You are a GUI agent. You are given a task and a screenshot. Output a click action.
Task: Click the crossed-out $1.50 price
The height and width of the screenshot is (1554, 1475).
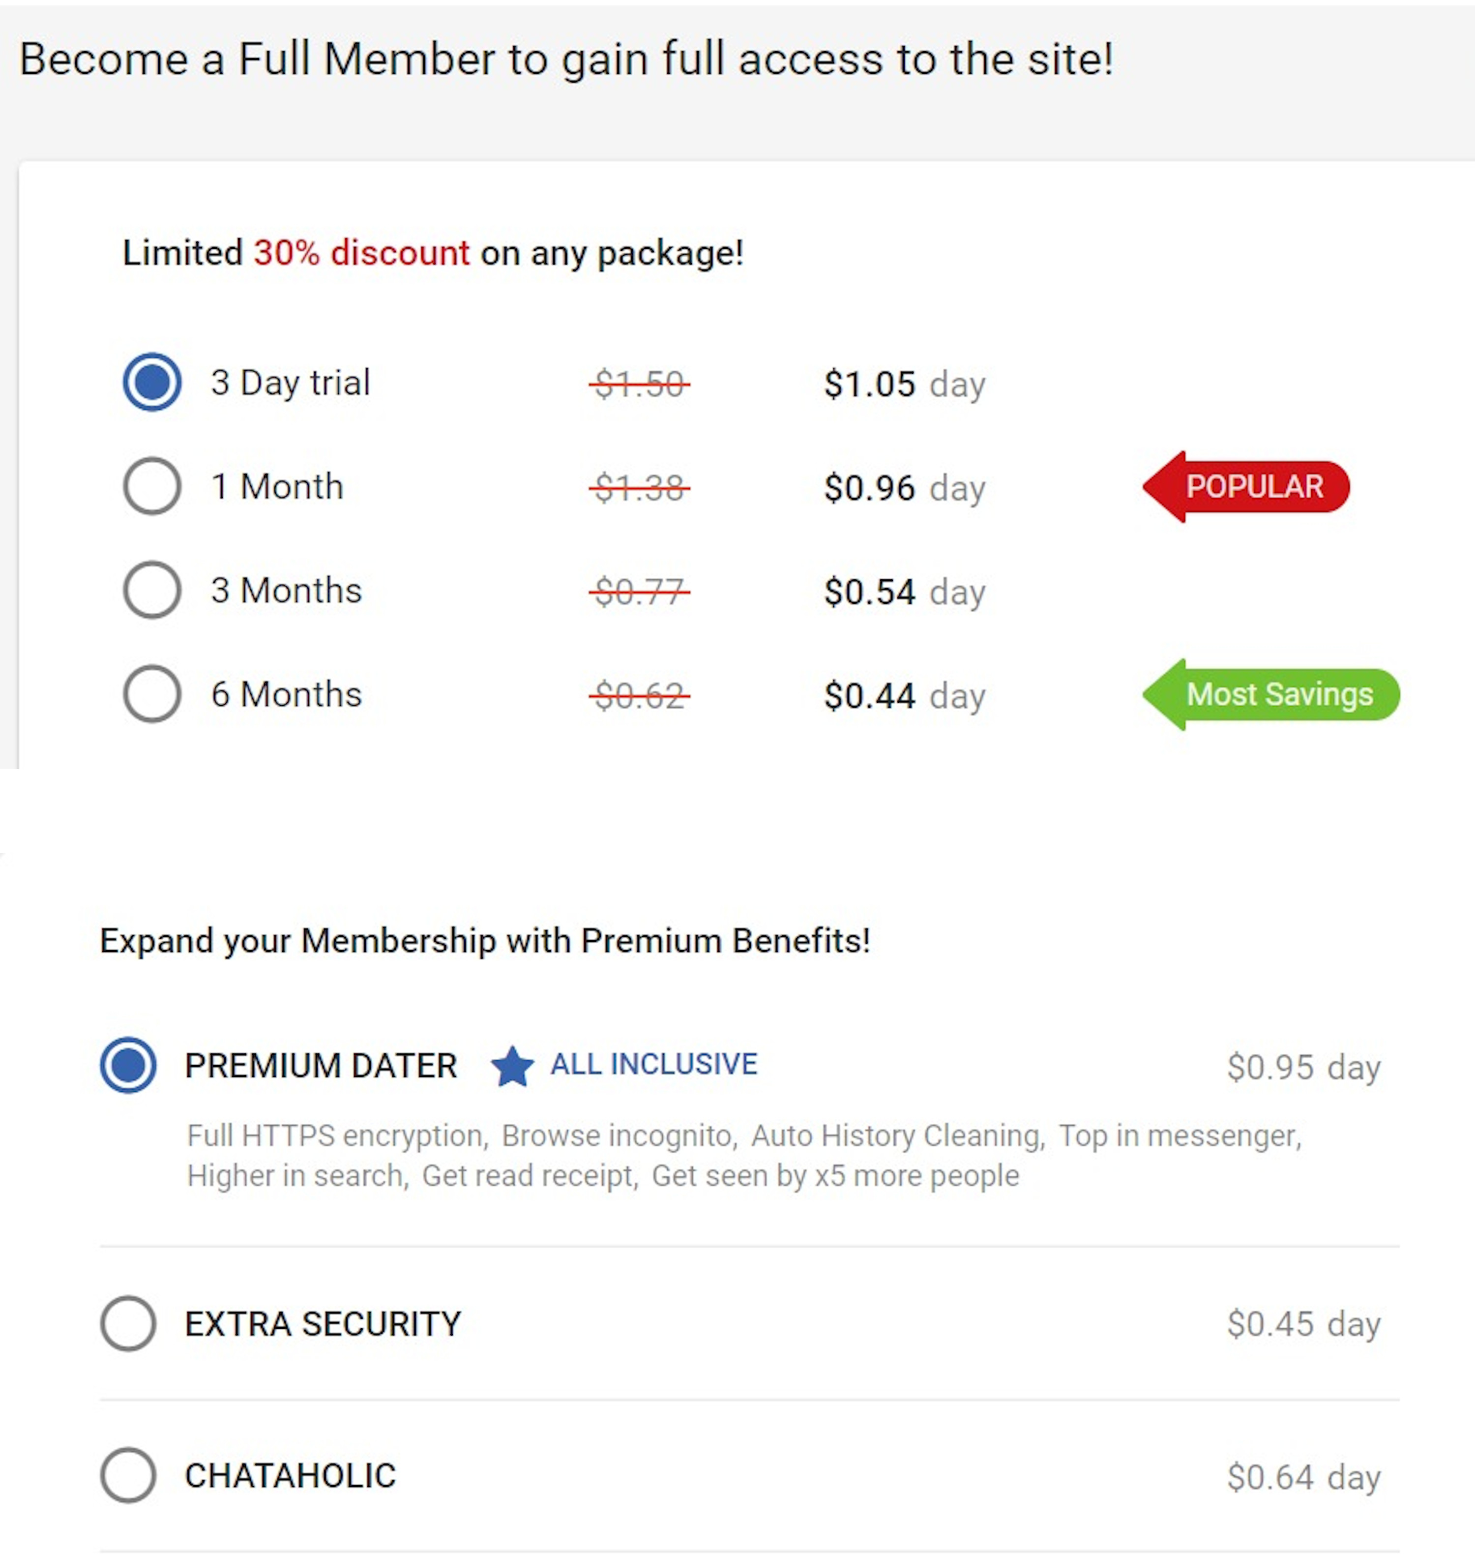point(639,385)
